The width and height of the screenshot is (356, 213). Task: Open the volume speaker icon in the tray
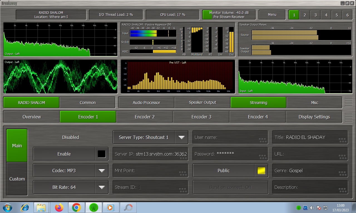pos(312,208)
